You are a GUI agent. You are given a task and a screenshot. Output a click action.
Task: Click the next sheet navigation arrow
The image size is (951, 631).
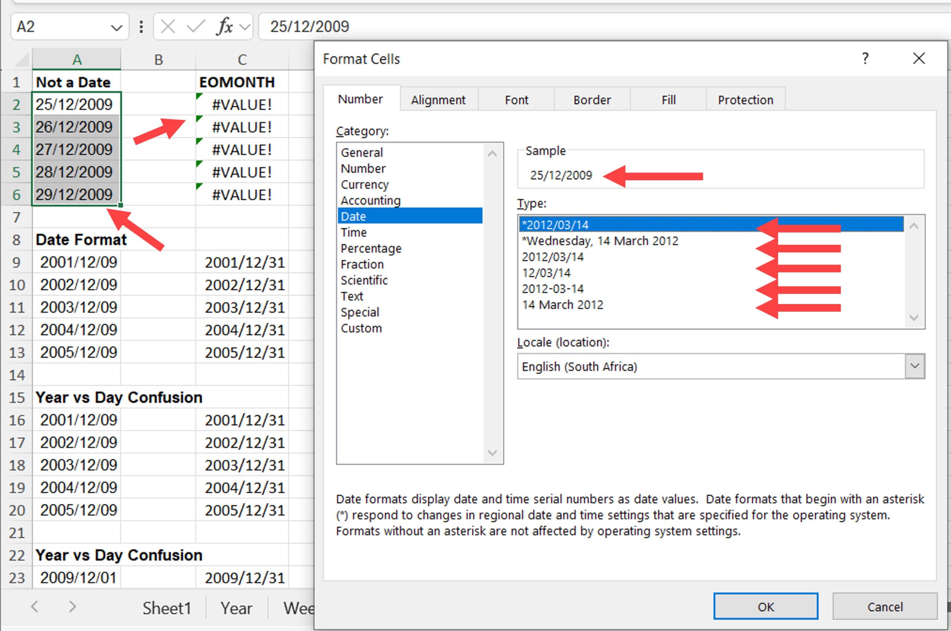tap(72, 608)
